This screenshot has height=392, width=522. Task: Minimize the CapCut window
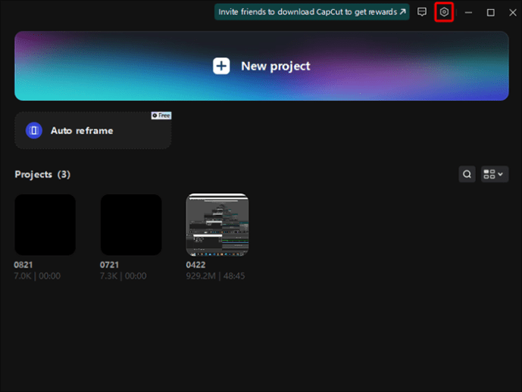pyautogui.click(x=468, y=13)
